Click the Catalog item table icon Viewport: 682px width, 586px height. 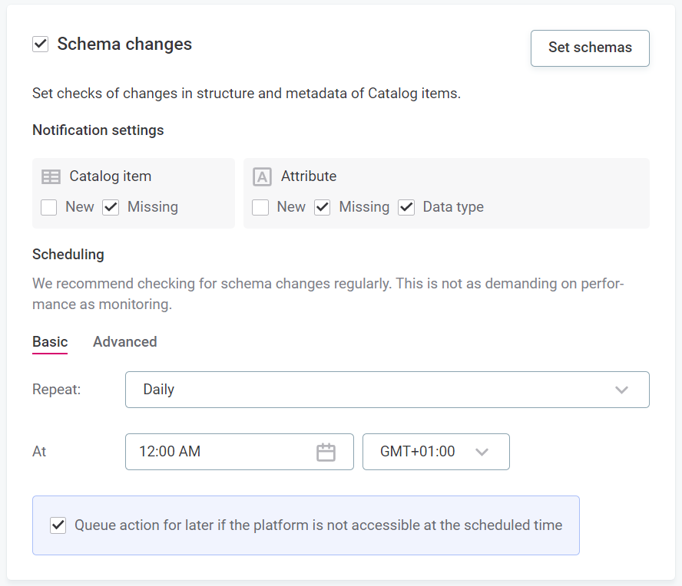[51, 176]
